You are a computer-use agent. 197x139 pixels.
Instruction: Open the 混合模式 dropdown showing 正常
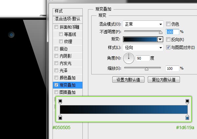[143, 24]
